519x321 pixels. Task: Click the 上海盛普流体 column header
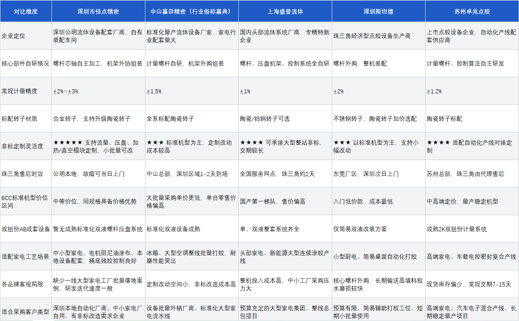click(x=285, y=11)
